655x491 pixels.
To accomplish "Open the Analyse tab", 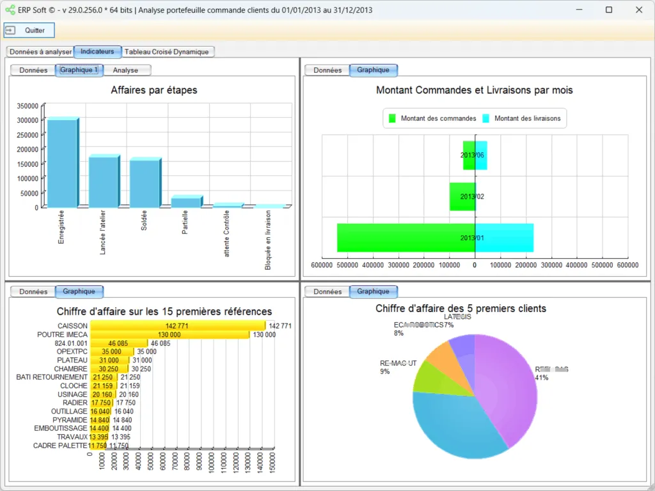I will (x=125, y=70).
